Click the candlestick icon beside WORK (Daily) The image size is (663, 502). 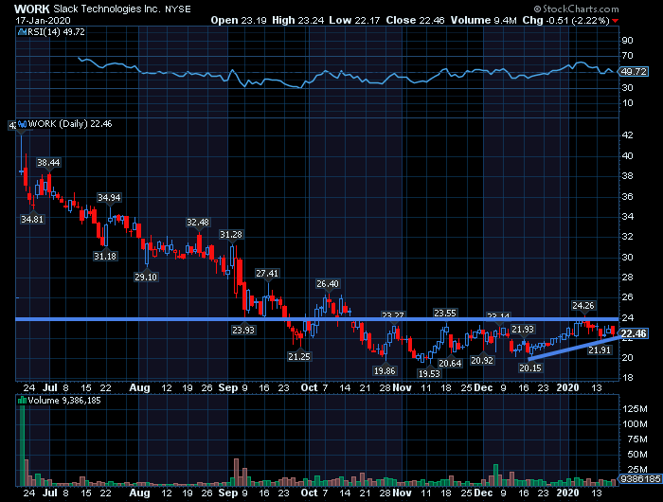(x=22, y=124)
